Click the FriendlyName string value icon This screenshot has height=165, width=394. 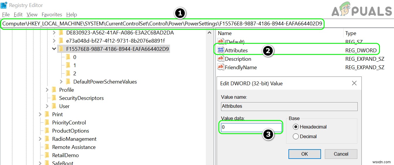point(220,67)
